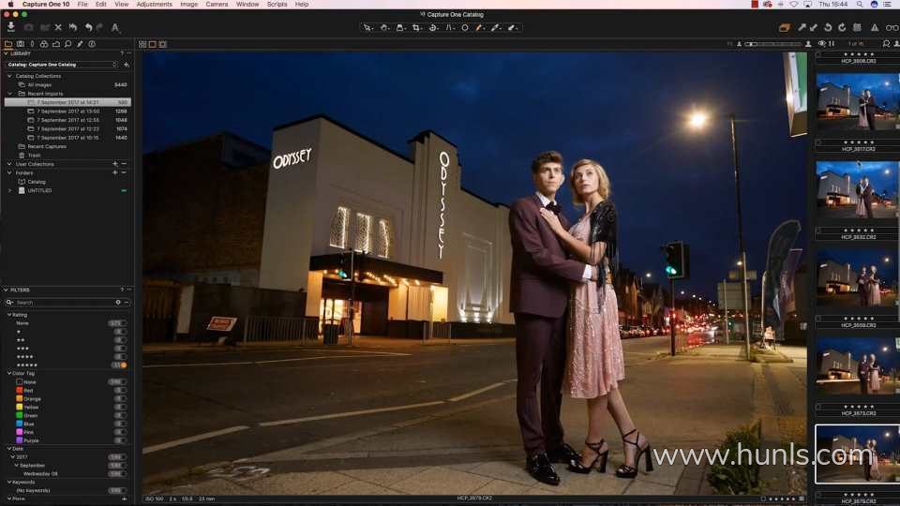Switch viewer to multi-view grid mode

[x=142, y=44]
